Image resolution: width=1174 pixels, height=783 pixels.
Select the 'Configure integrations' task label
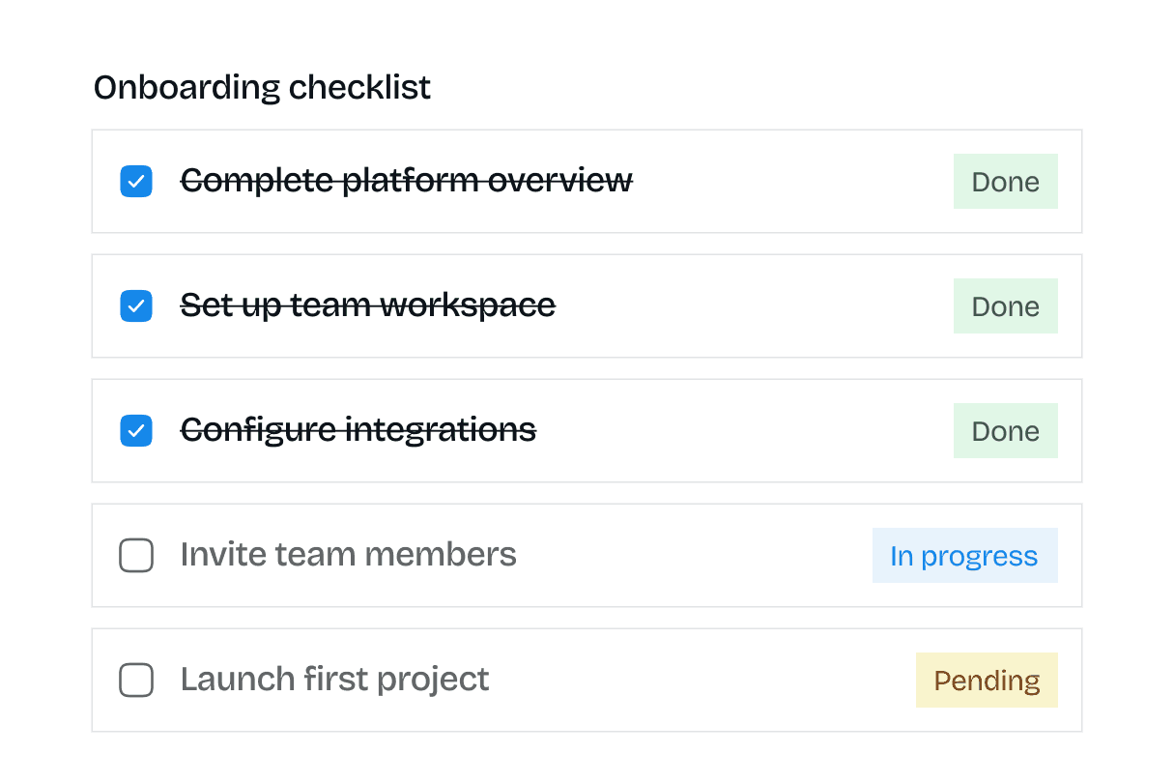(358, 430)
